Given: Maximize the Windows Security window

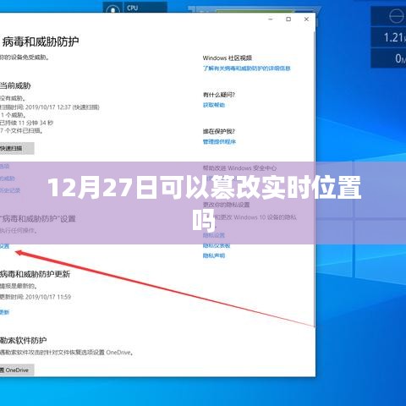Looking at the screenshot, I should pyautogui.click(x=288, y=19).
